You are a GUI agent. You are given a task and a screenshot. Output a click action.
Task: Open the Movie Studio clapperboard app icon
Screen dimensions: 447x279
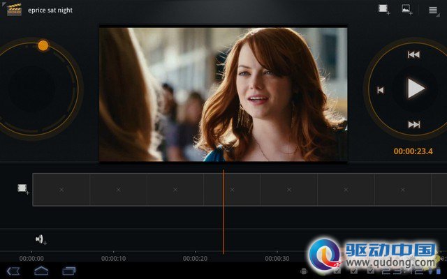click(x=14, y=10)
